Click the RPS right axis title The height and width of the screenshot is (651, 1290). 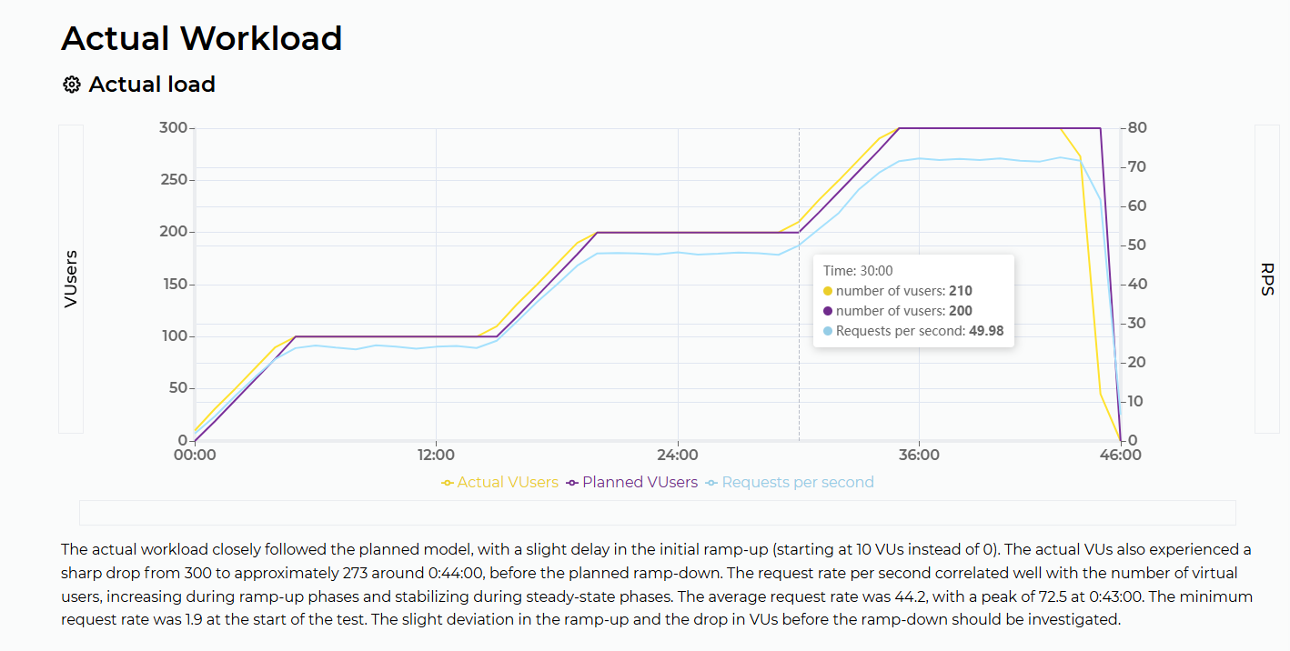click(1267, 279)
